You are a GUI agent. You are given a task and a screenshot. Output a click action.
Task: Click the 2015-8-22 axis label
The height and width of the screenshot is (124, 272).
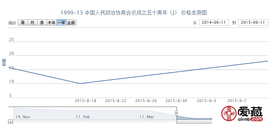(116, 101)
